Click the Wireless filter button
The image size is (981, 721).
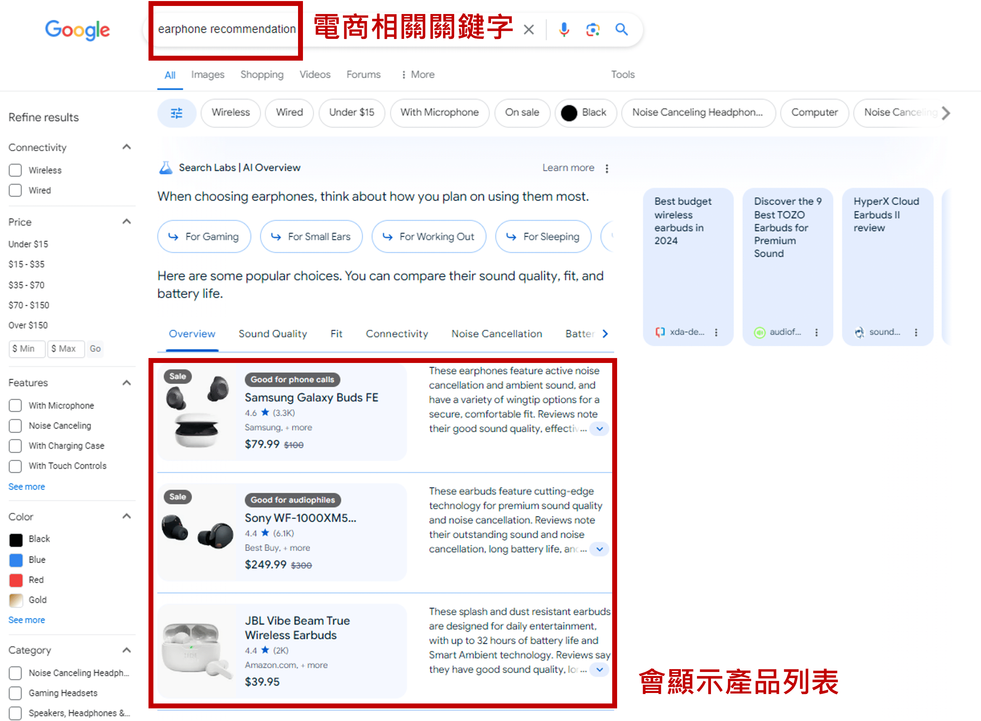pos(231,113)
